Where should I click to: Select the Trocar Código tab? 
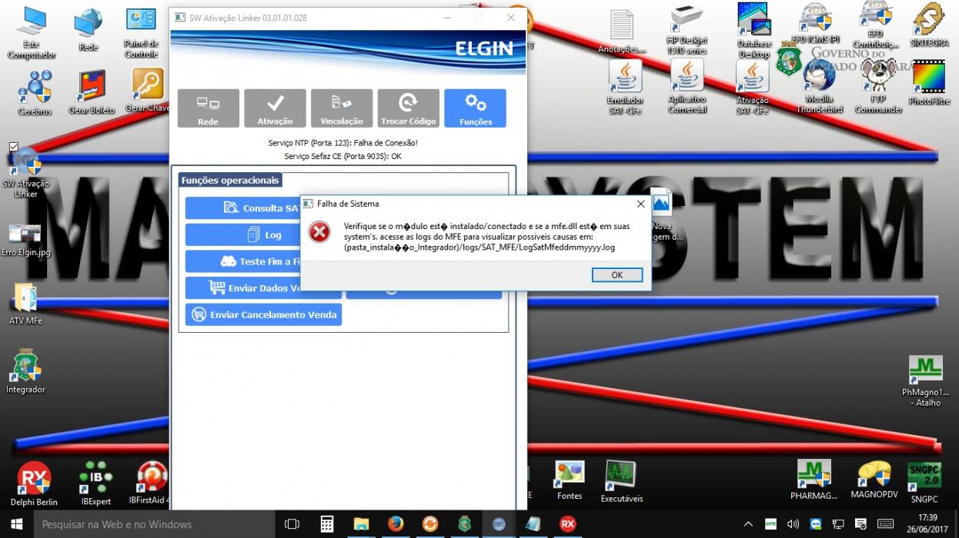[409, 108]
